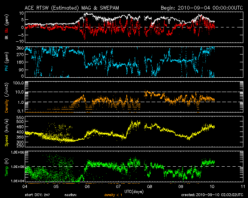The width and height of the screenshot is (248, 198).
Task: Click the '90' Phi axis value
Action: click(x=21, y=70)
